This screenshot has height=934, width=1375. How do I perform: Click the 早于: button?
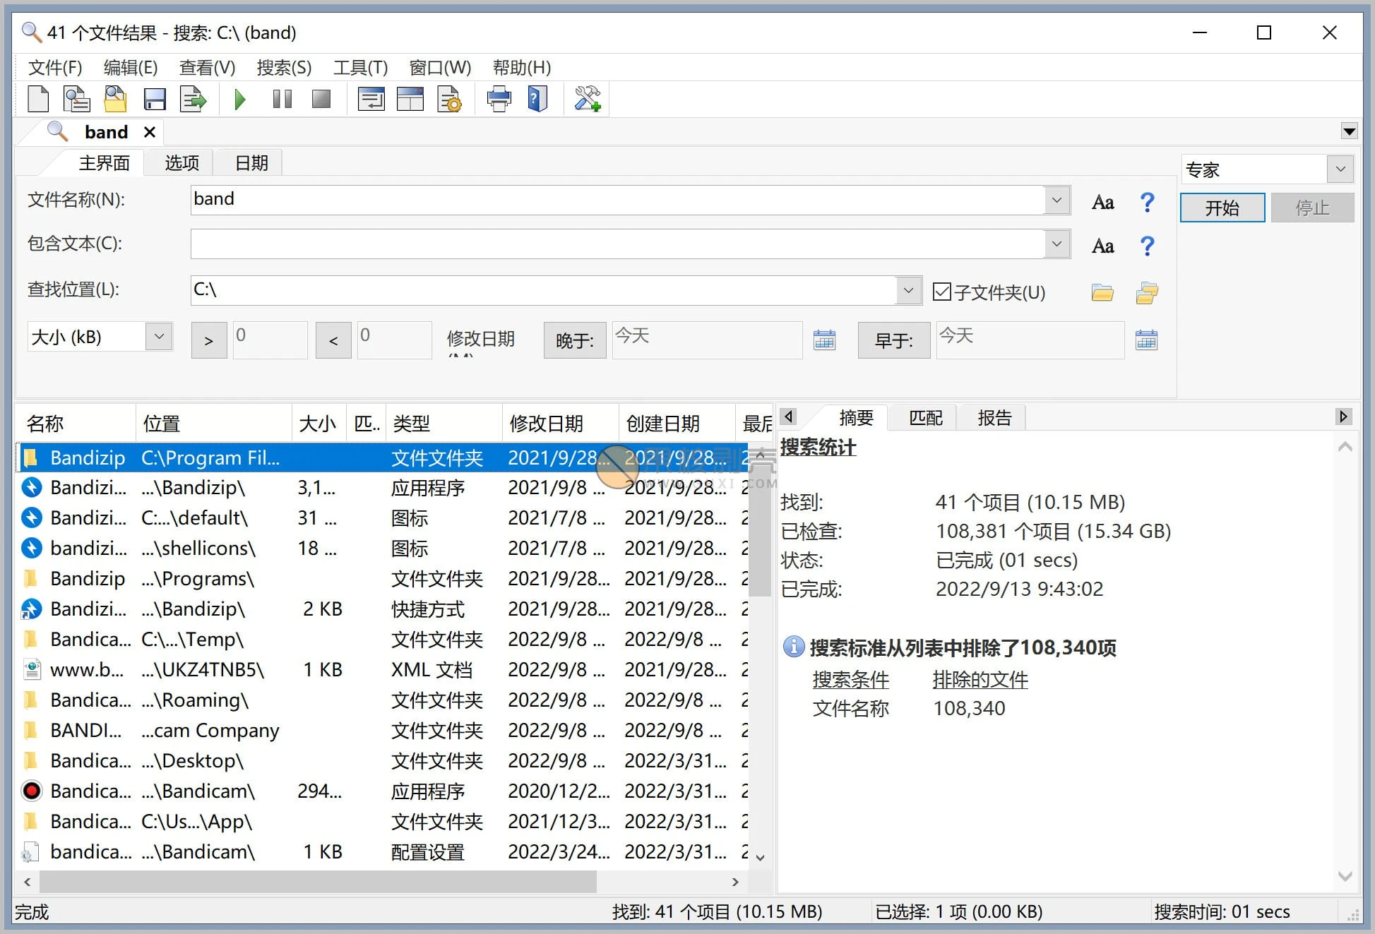(x=894, y=340)
